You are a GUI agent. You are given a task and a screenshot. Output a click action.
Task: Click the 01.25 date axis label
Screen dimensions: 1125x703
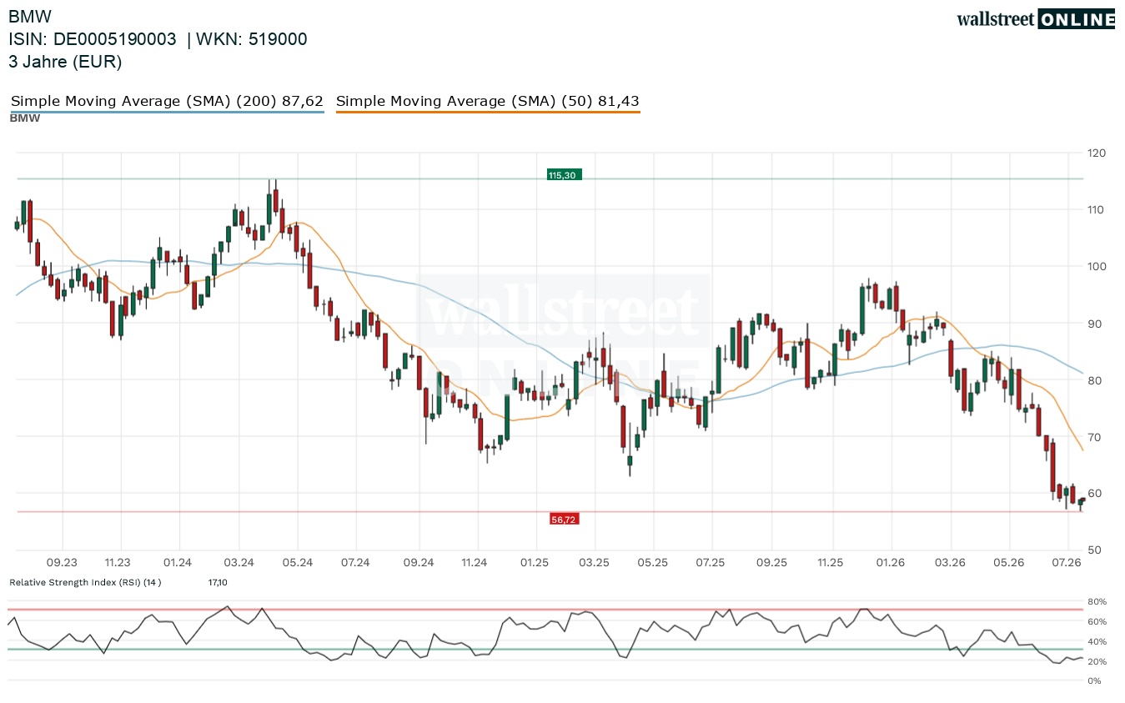[534, 563]
